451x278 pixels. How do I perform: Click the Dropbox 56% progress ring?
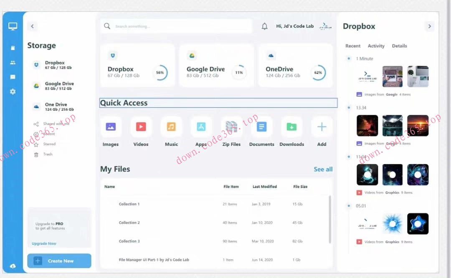(160, 73)
